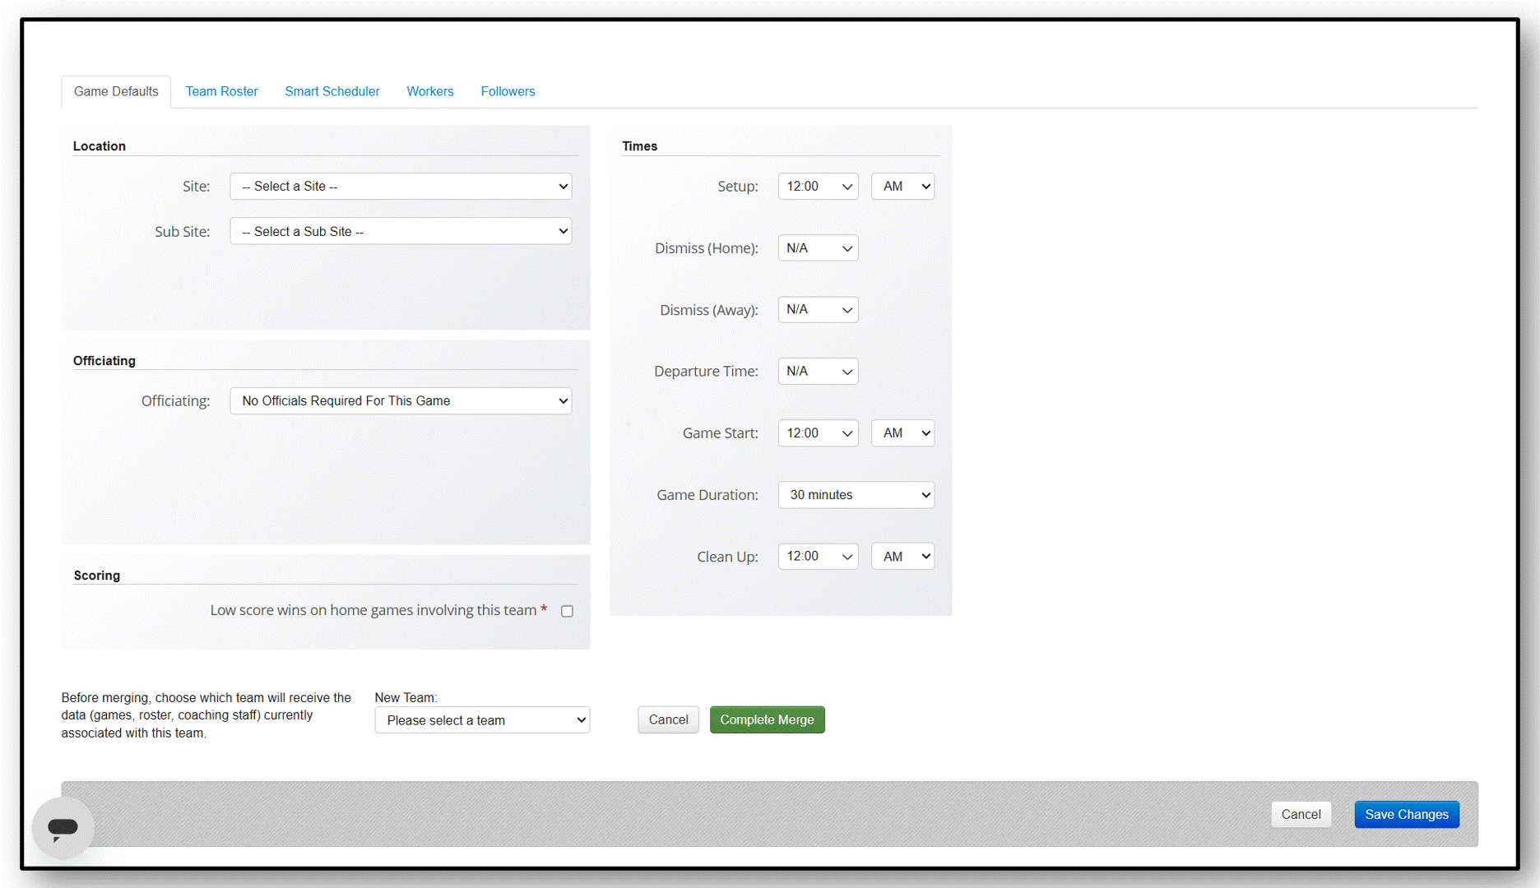The height and width of the screenshot is (888, 1540).
Task: Open the chat bubble widget
Action: click(63, 827)
